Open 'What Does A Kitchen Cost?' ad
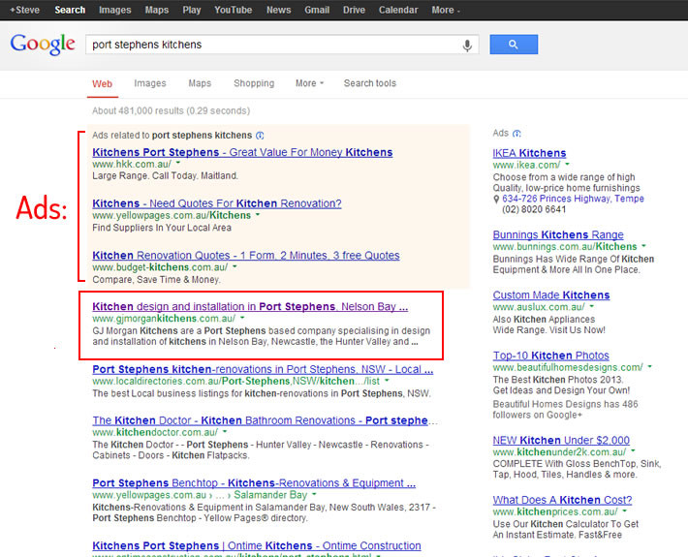The height and width of the screenshot is (557, 688). click(562, 500)
